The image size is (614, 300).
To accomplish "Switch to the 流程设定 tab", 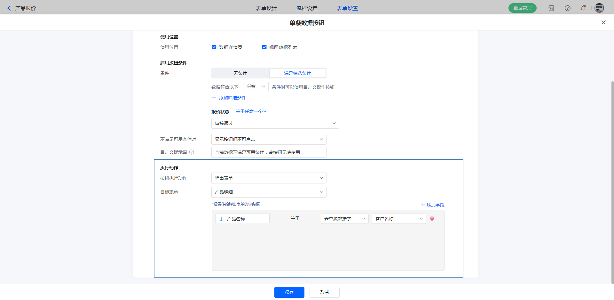I will click(x=307, y=8).
